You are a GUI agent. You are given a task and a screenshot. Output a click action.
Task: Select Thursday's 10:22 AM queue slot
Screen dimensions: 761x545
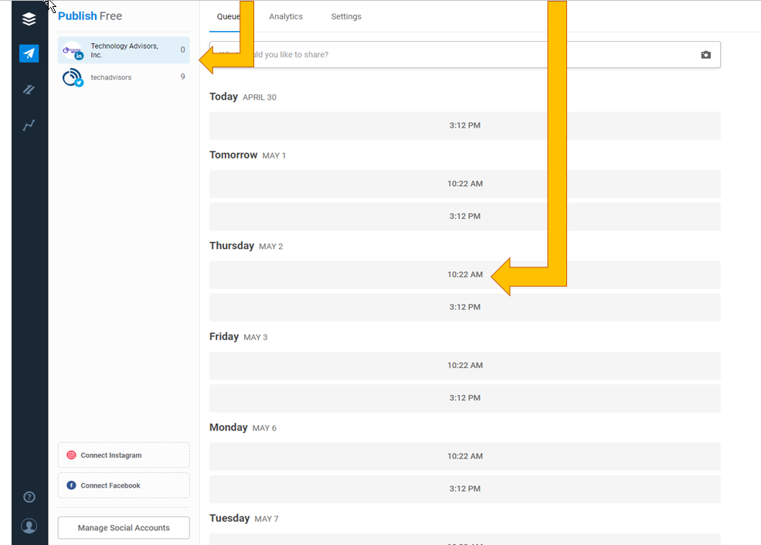(464, 274)
